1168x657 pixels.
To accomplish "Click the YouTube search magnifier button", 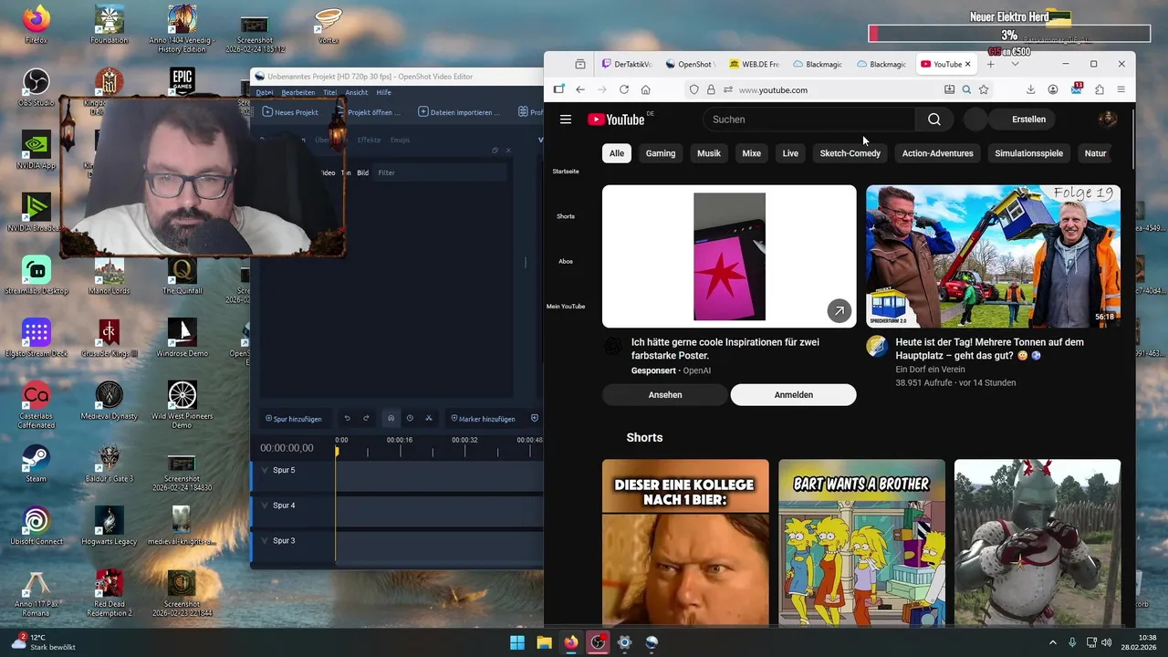I will 934,120.
